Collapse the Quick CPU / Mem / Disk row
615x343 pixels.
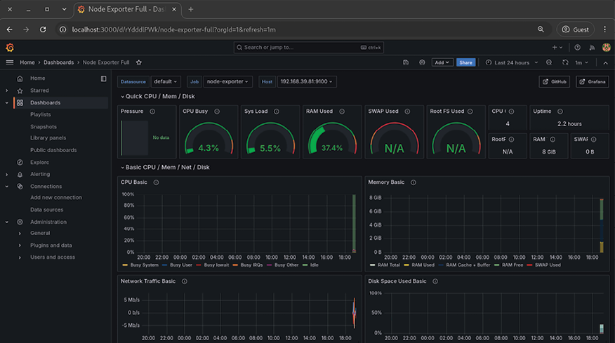pyautogui.click(x=122, y=96)
